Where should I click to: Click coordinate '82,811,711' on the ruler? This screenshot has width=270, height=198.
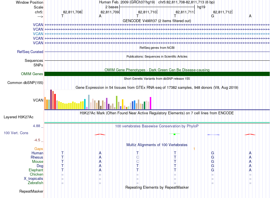pos(185,12)
